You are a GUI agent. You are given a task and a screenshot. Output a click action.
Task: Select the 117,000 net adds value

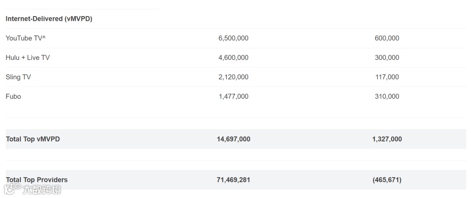point(387,77)
